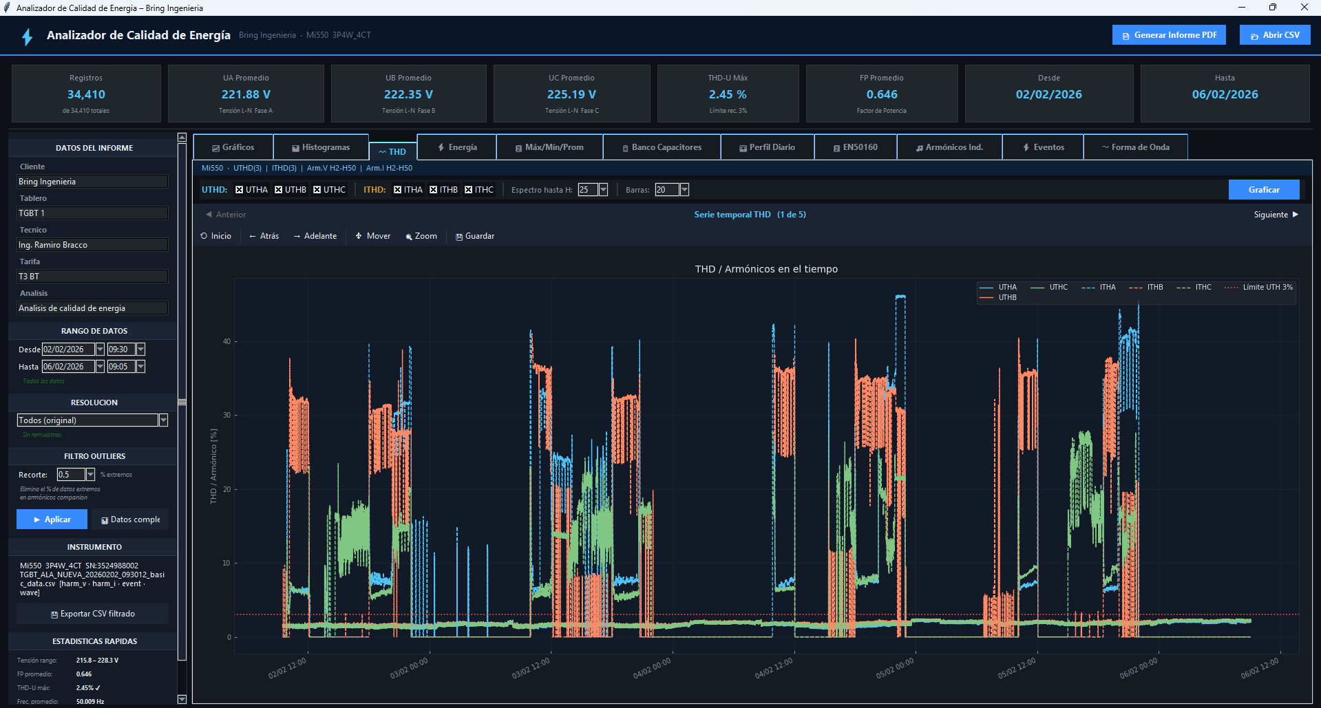Click into the Cliente text field
Image resolution: width=1321 pixels, height=708 pixels.
click(x=92, y=182)
